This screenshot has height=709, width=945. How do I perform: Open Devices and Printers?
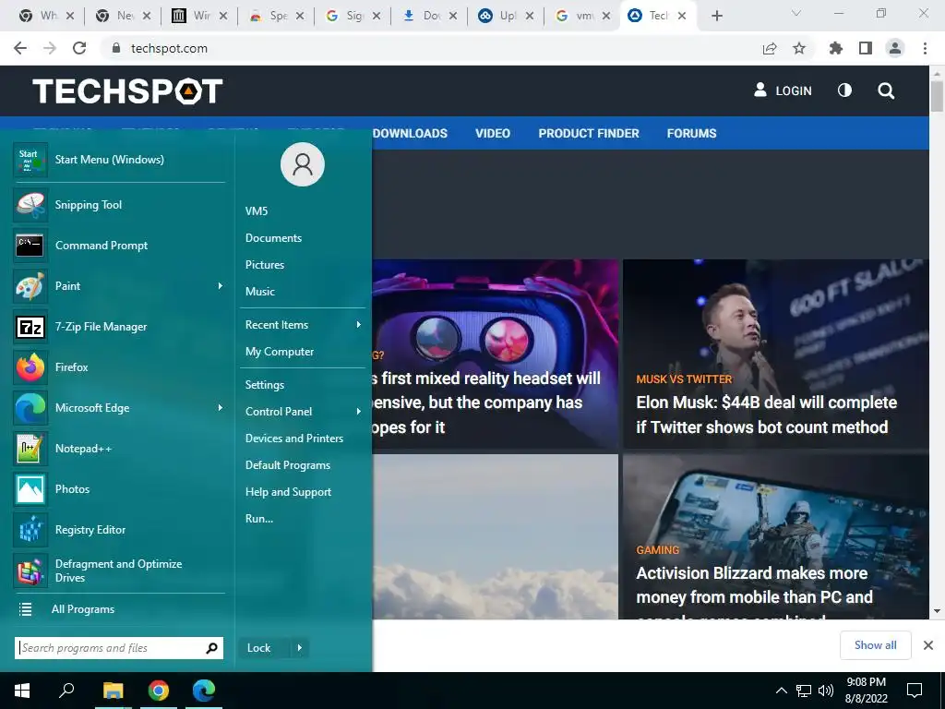294,439
